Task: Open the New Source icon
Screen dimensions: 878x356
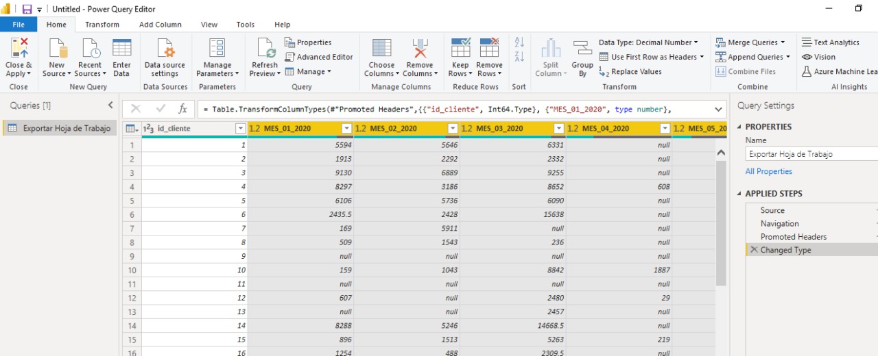Action: click(x=57, y=48)
